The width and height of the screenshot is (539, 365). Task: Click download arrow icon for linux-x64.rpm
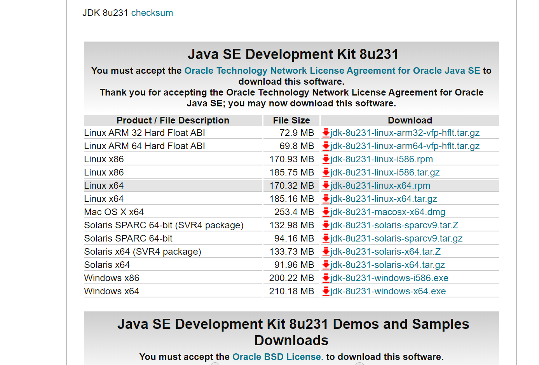click(326, 186)
